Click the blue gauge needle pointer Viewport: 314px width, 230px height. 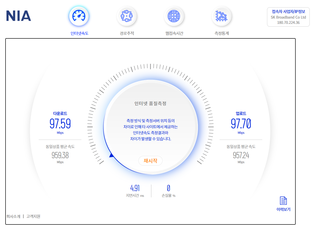pos(112,155)
